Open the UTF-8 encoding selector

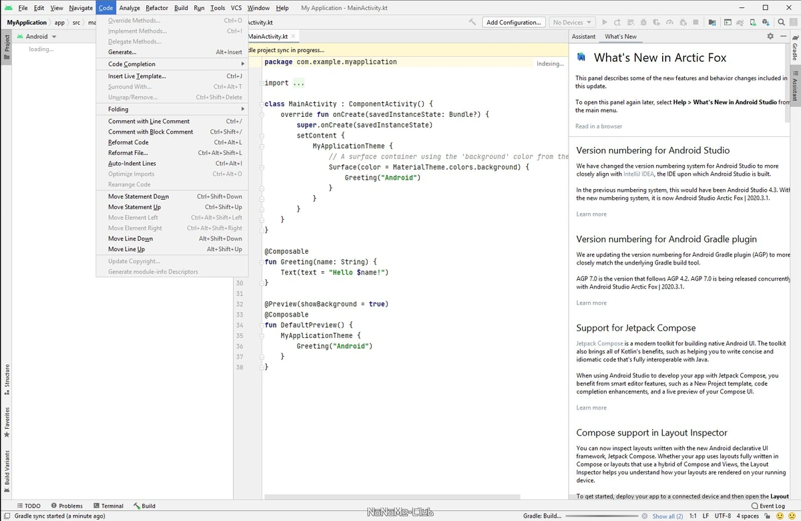[x=722, y=516]
